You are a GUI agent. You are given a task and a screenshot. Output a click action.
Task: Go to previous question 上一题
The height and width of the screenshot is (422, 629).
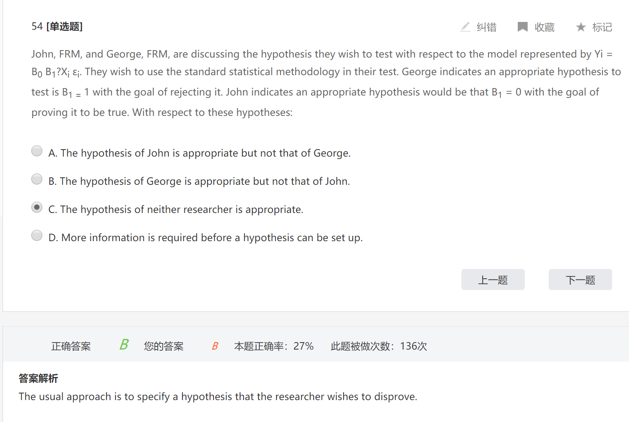[x=493, y=280]
